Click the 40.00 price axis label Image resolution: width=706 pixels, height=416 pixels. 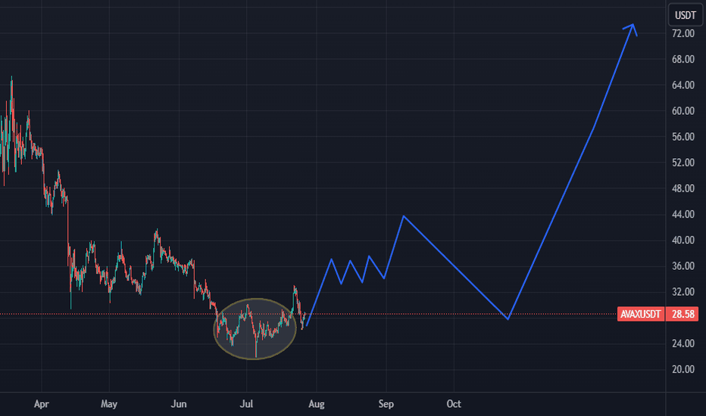click(683, 241)
